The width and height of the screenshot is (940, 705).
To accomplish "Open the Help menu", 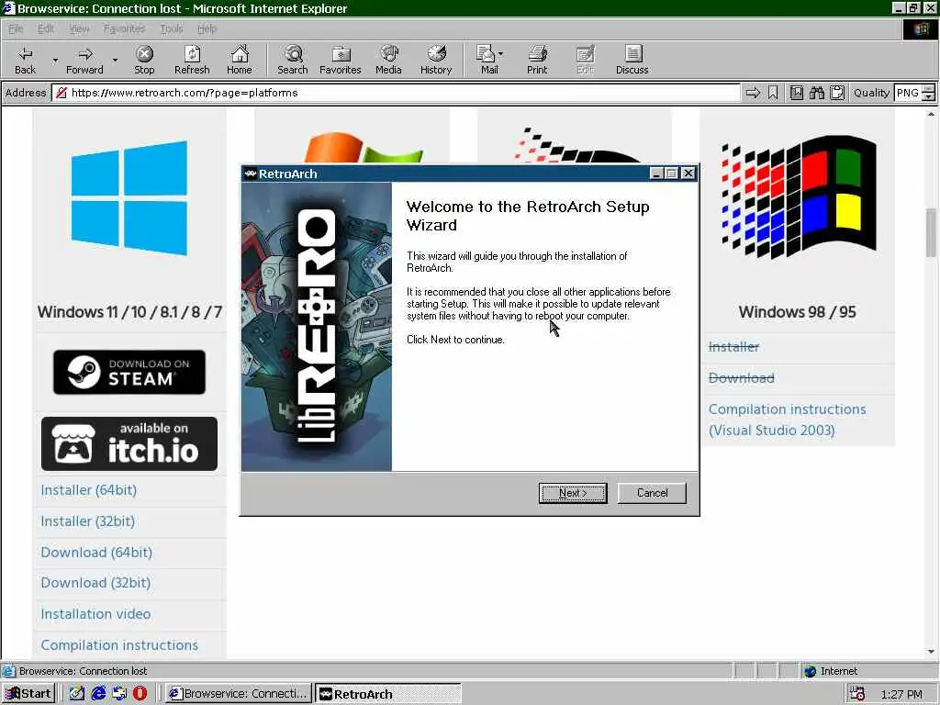I will 207,28.
